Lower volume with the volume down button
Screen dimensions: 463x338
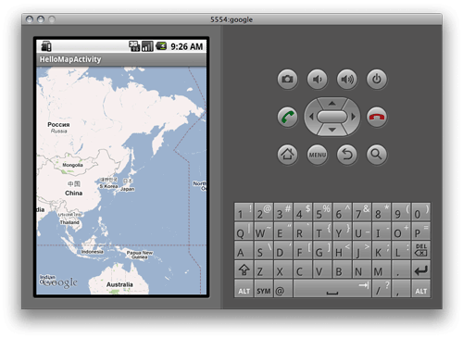[317, 79]
